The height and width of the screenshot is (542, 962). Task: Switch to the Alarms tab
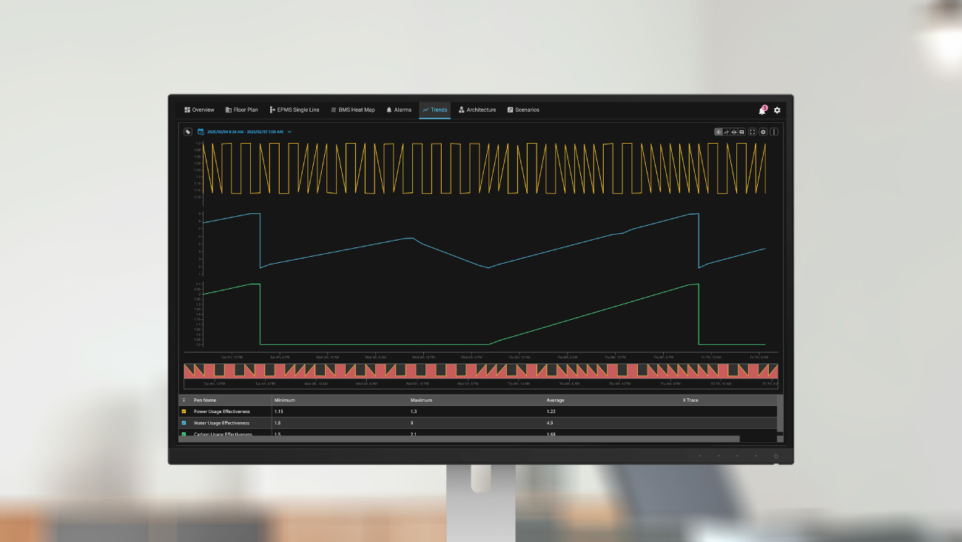click(x=399, y=110)
